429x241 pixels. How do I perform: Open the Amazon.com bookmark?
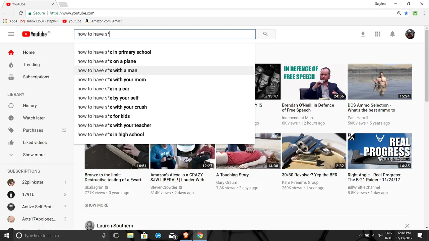point(104,21)
